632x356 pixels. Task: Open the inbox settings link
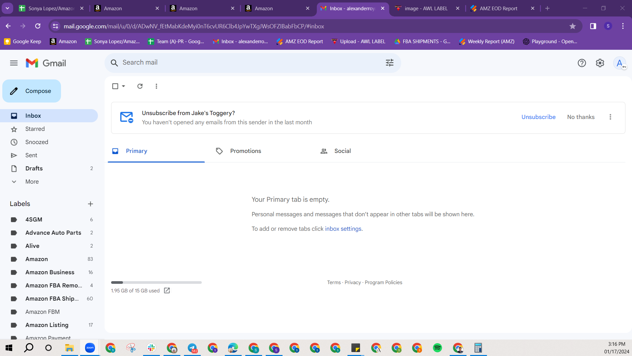tap(343, 229)
